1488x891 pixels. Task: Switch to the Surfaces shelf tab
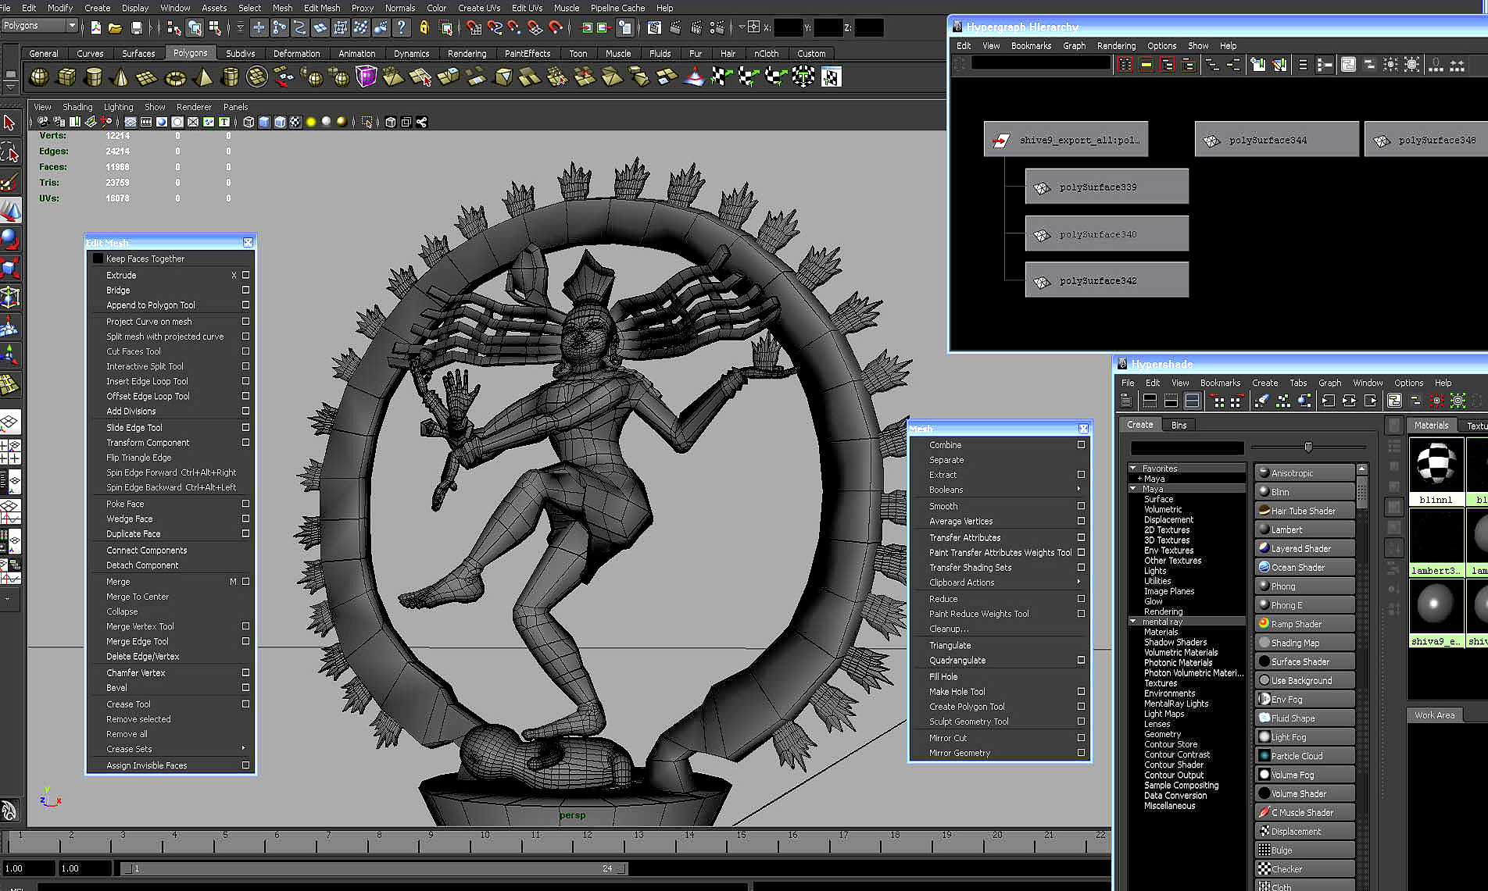pos(138,53)
